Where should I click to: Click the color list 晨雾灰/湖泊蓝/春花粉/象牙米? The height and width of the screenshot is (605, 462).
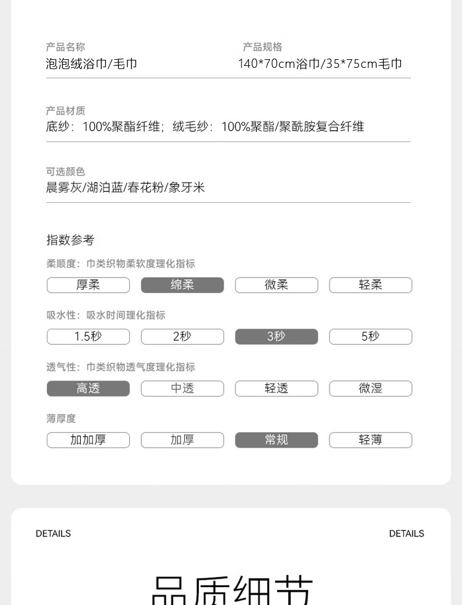pos(125,187)
